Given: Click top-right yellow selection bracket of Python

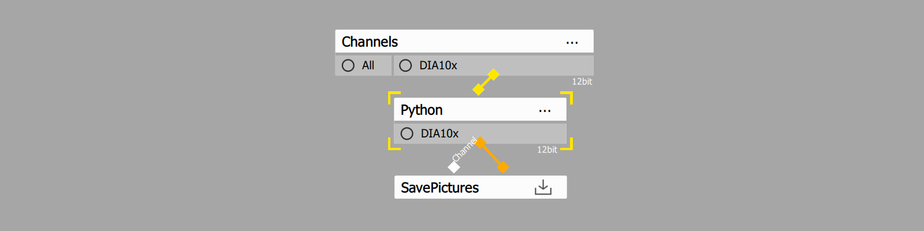Looking at the screenshot, I should [x=568, y=96].
